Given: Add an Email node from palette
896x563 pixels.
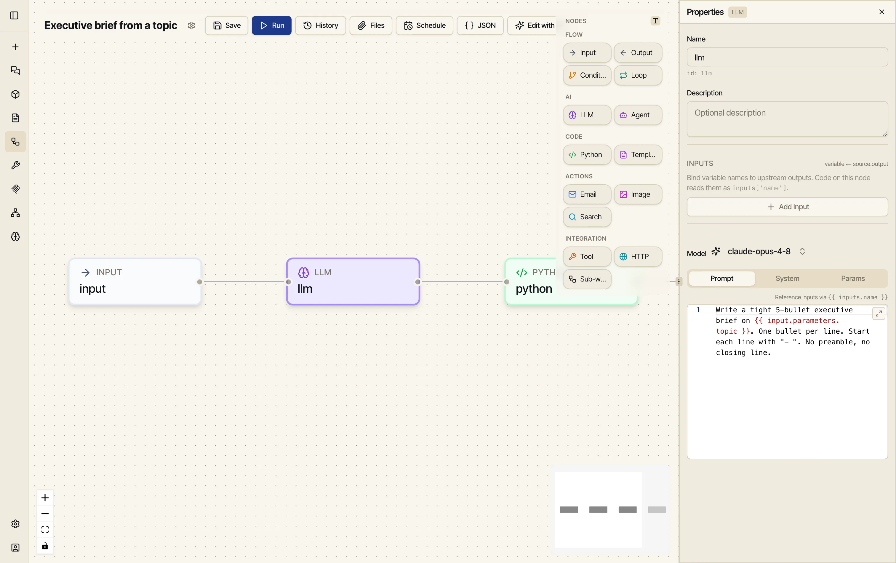Looking at the screenshot, I should click(587, 195).
